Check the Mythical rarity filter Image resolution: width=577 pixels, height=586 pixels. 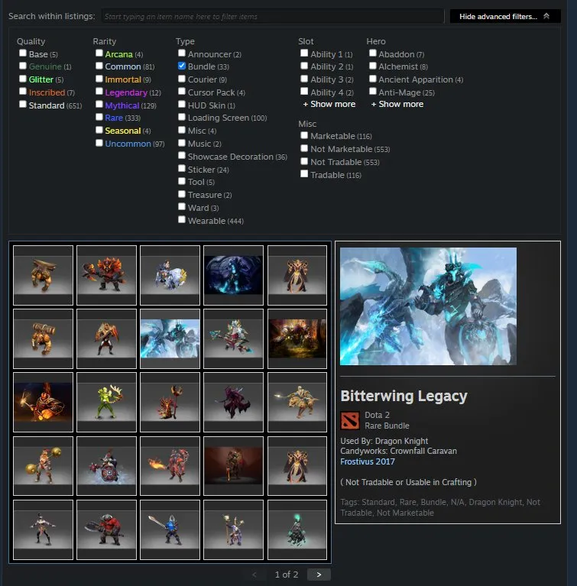pyautogui.click(x=99, y=104)
